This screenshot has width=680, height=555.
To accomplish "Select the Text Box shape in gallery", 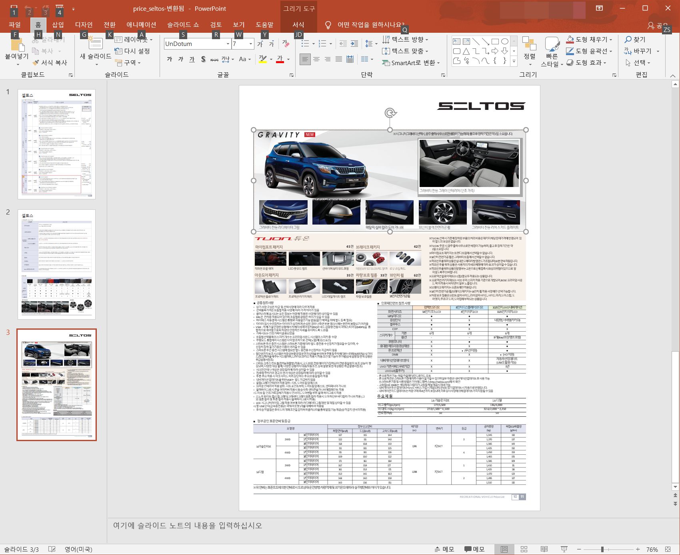I will click(456, 42).
